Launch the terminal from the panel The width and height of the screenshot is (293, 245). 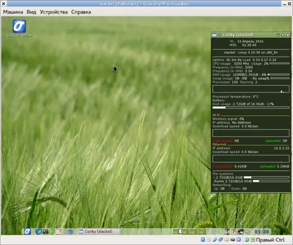pyautogui.click(x=46, y=232)
